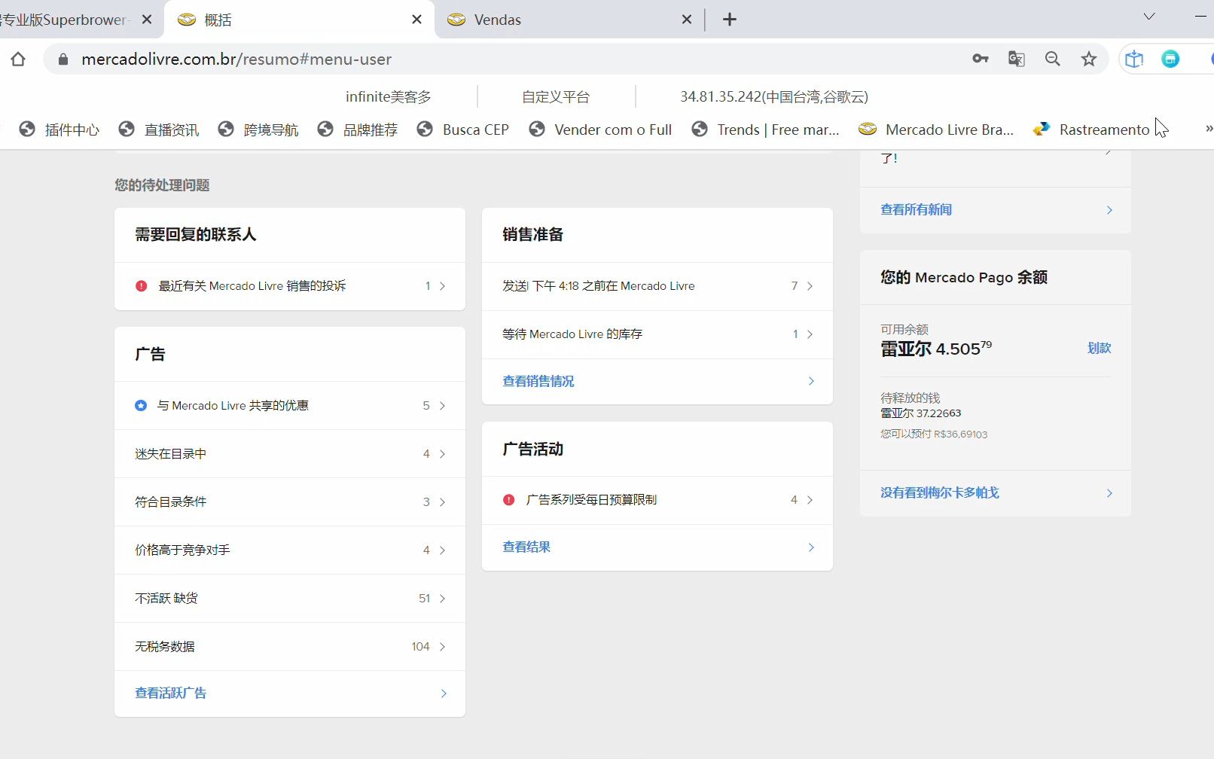Expand chevron next to 查看所有新闻
This screenshot has width=1214, height=759.
pos(1109,210)
